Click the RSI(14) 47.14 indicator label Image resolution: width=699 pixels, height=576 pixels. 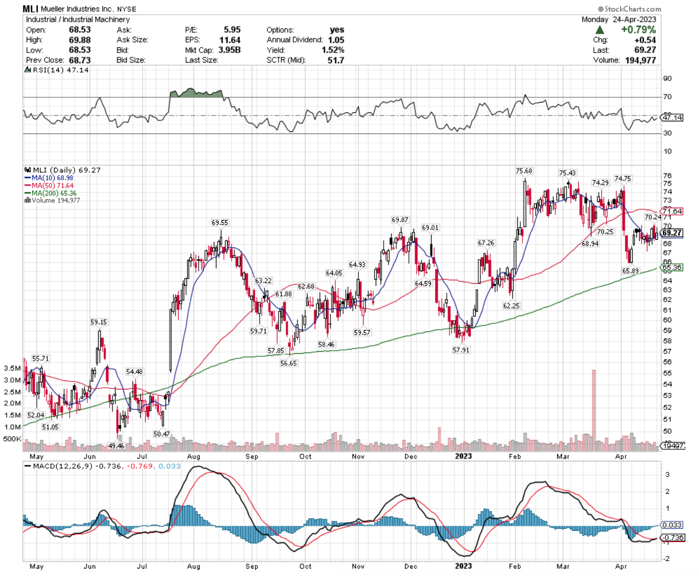point(60,70)
